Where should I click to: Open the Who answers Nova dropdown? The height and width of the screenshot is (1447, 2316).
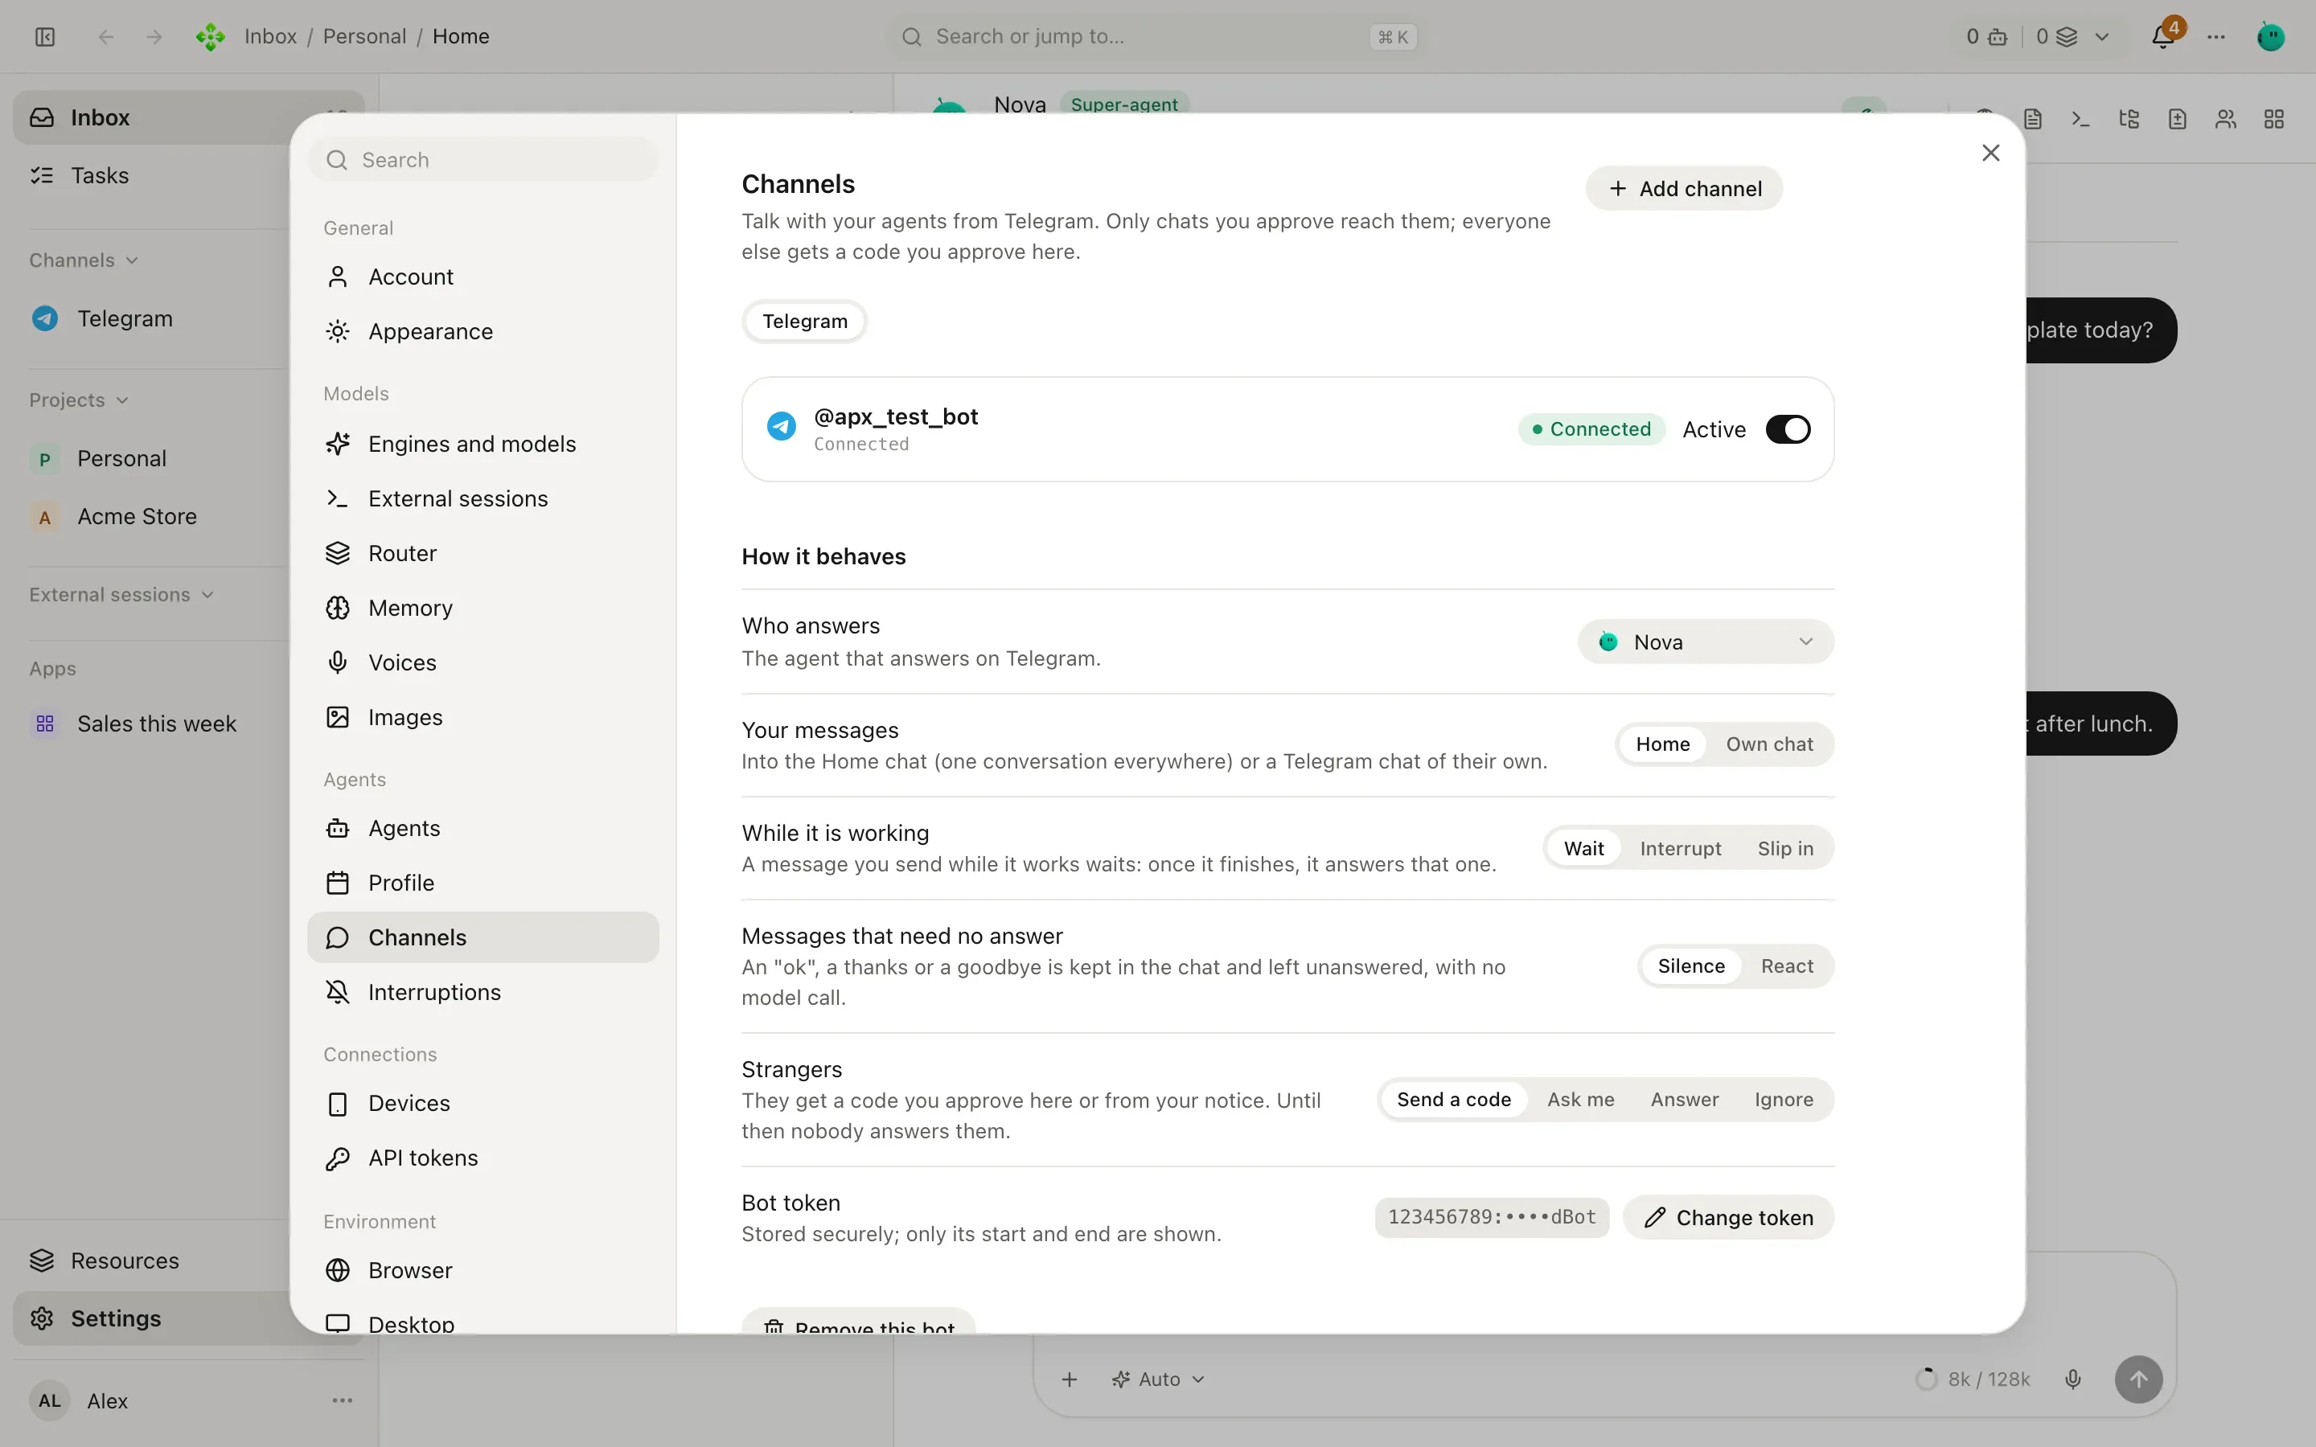[1706, 642]
